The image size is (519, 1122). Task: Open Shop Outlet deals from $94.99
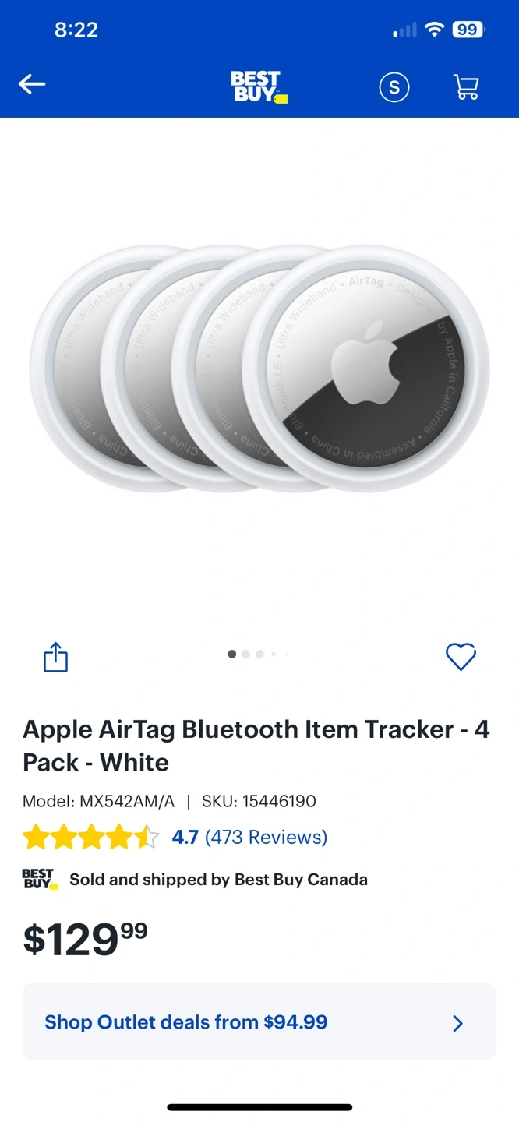click(259, 1021)
